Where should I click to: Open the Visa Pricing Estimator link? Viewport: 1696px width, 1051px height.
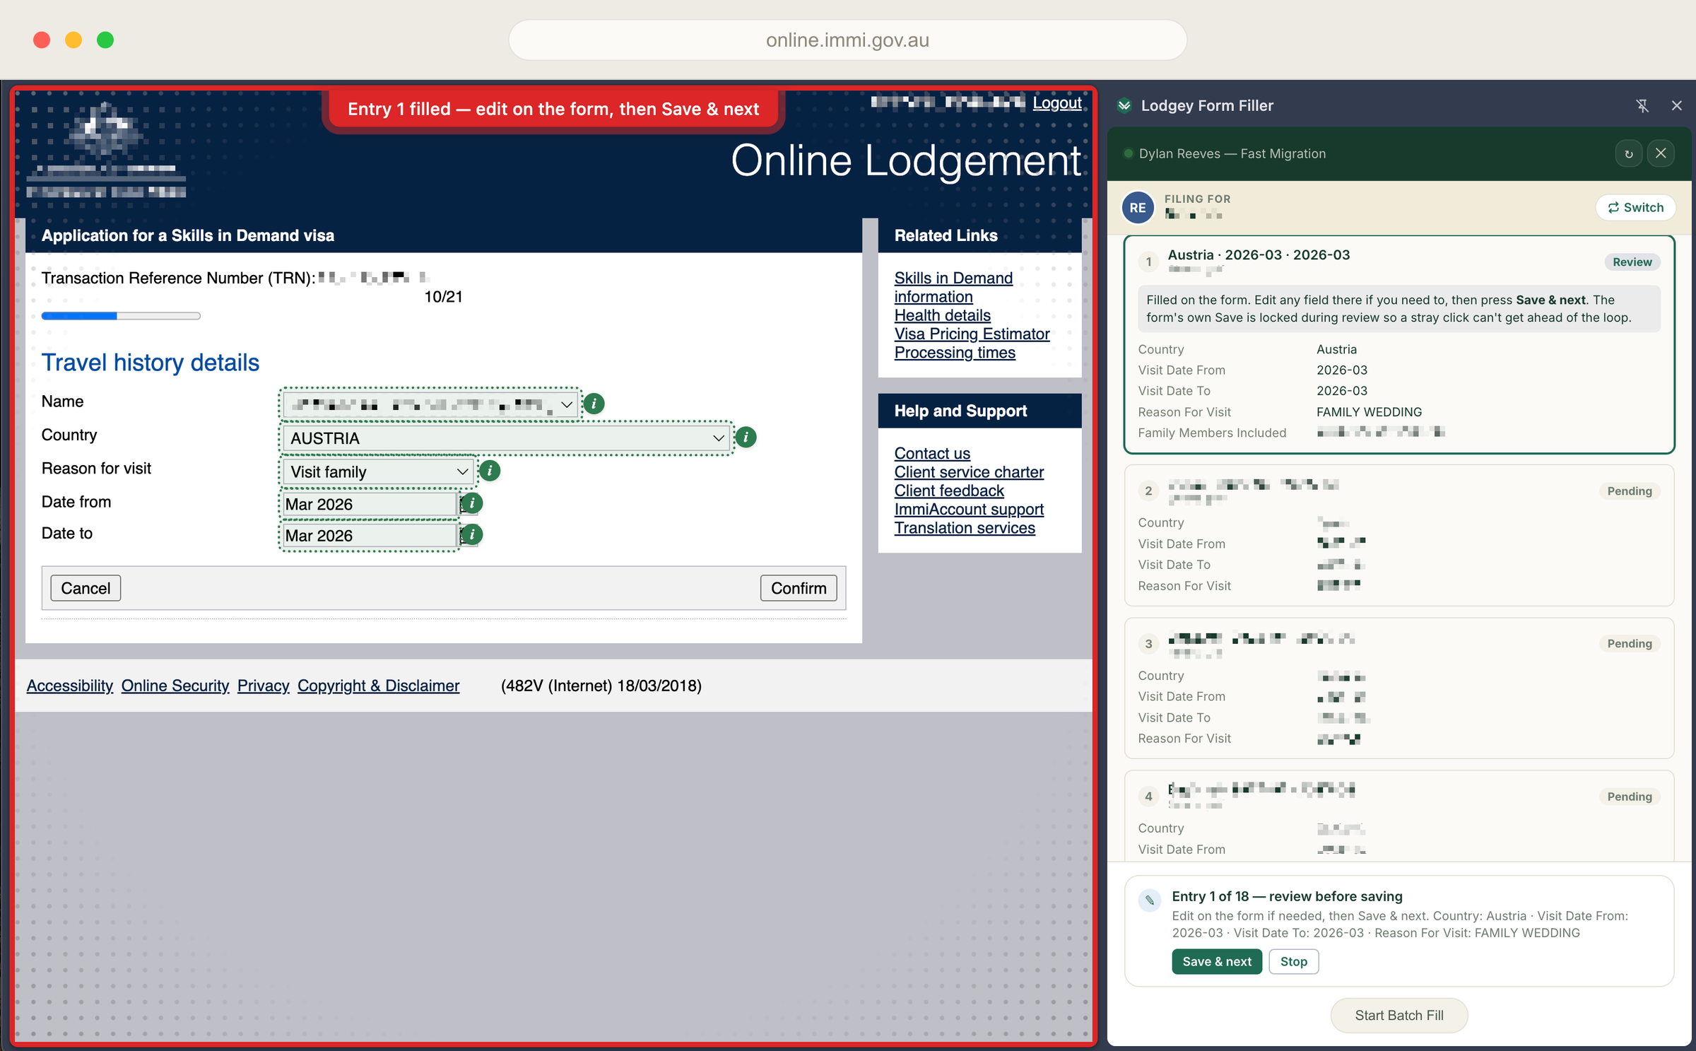(972, 334)
